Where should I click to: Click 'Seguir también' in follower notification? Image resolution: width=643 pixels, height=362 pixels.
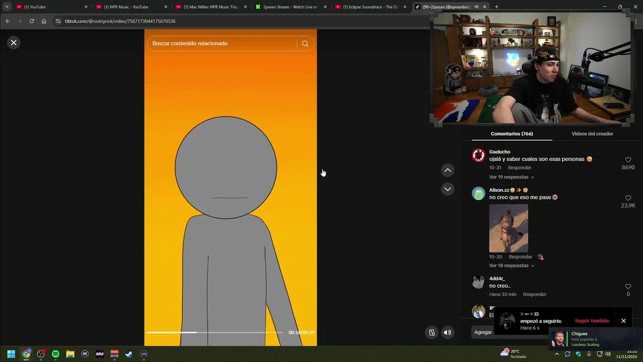tap(592, 321)
